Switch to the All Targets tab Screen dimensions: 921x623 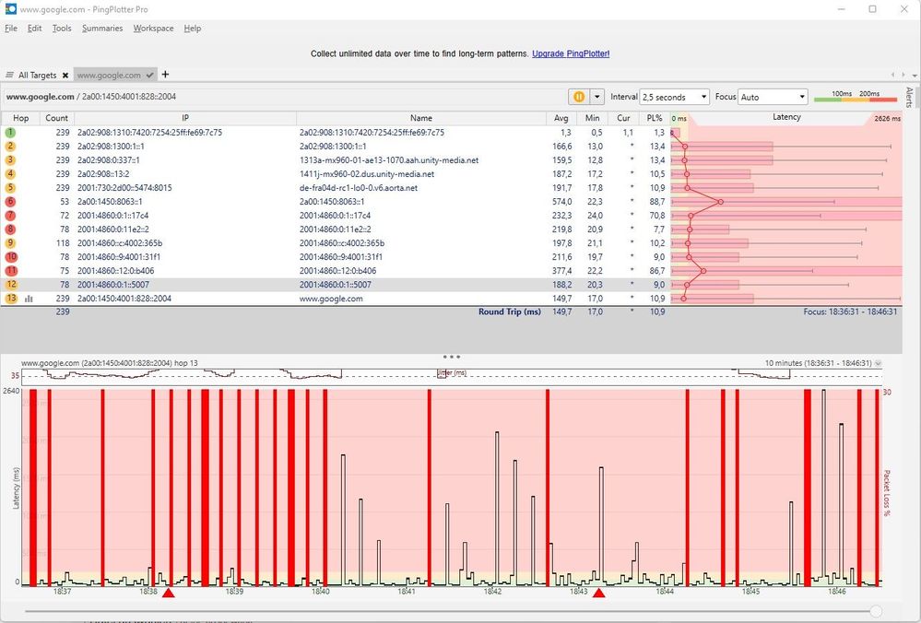[x=37, y=76]
